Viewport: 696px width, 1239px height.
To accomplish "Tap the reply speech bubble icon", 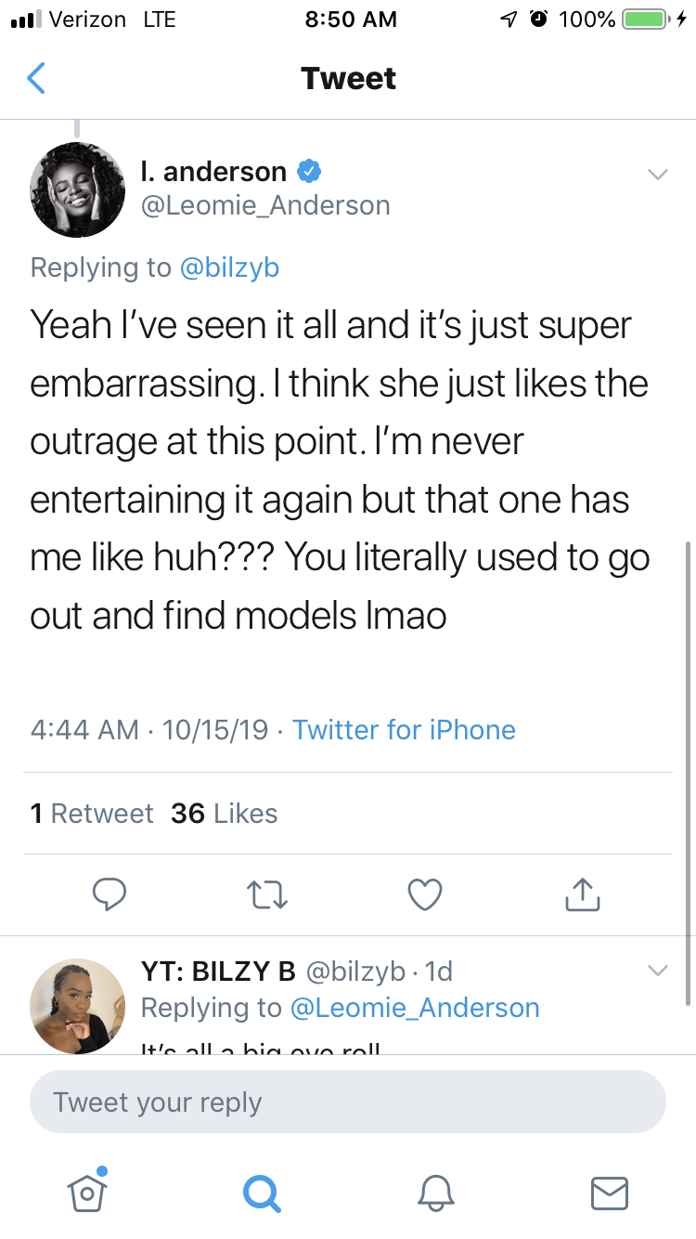I will [110, 893].
